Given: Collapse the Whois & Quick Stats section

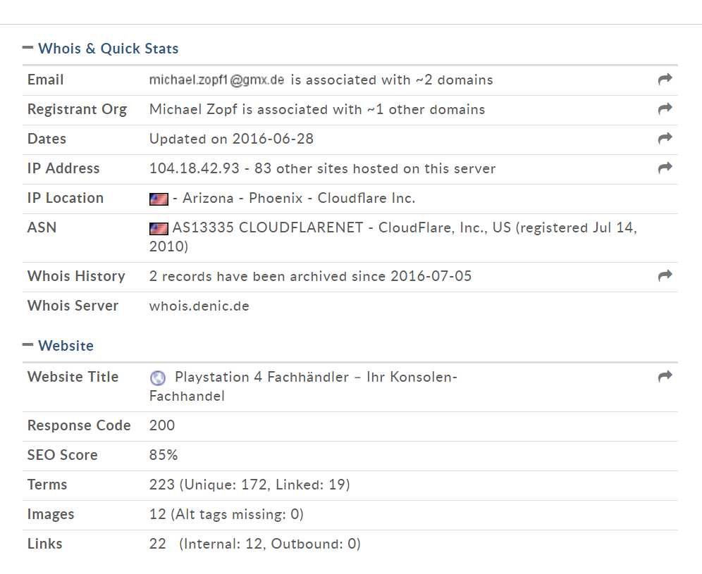Looking at the screenshot, I should click(27, 47).
